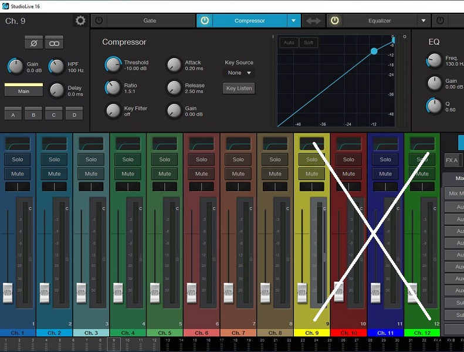
Task: Open the Equalizer type dropdown arrow
Action: (424, 21)
